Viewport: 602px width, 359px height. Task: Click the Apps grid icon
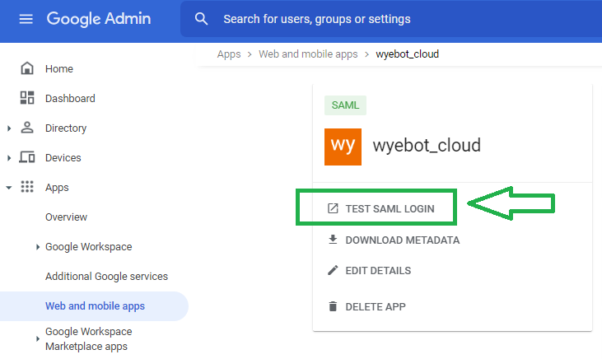(x=27, y=187)
